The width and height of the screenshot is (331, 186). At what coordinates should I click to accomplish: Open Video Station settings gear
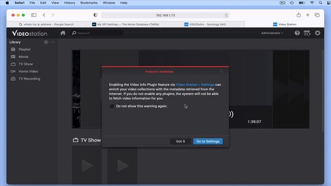(317, 33)
